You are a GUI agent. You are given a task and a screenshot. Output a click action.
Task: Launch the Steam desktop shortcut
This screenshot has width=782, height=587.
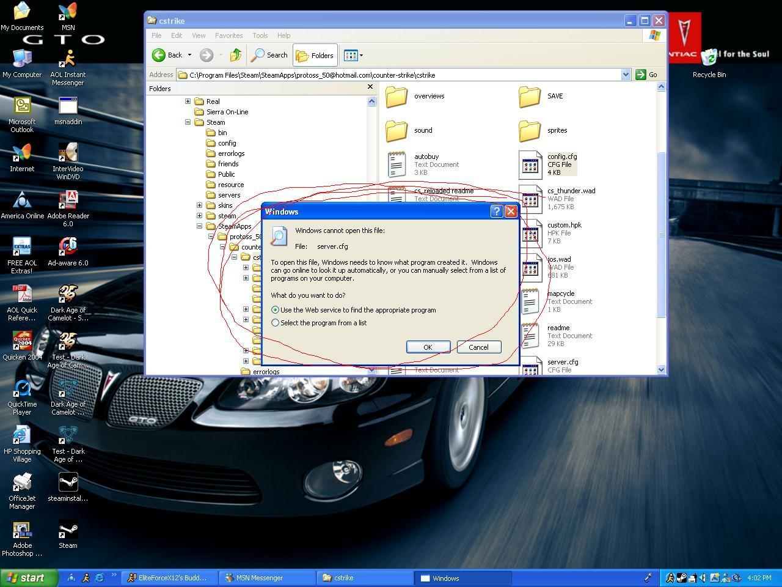(68, 534)
